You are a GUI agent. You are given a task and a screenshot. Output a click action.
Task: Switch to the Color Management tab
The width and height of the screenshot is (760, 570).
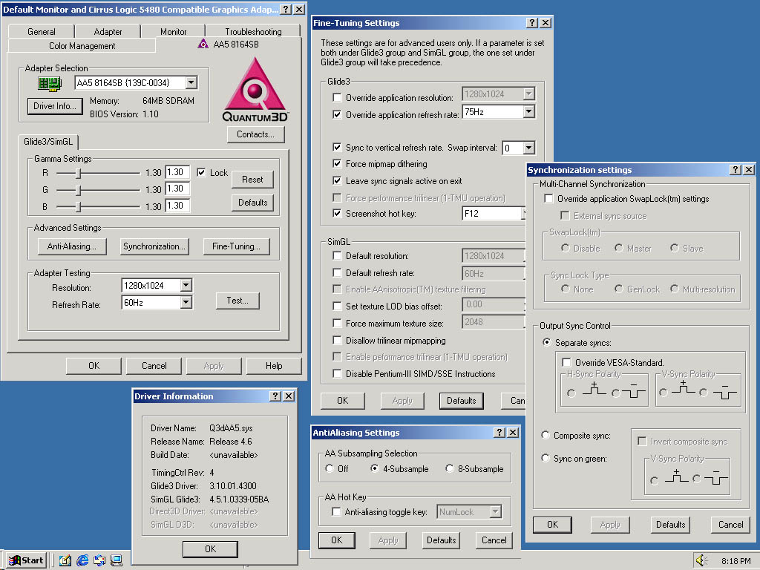(82, 46)
